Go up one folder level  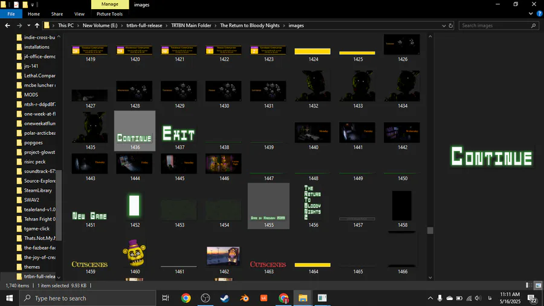point(37,25)
